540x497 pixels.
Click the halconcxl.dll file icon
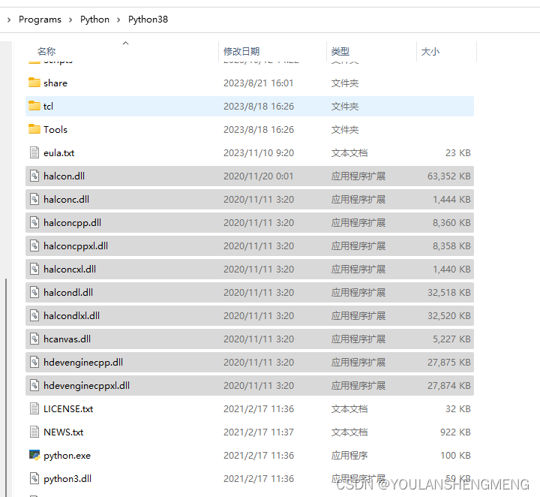point(34,269)
